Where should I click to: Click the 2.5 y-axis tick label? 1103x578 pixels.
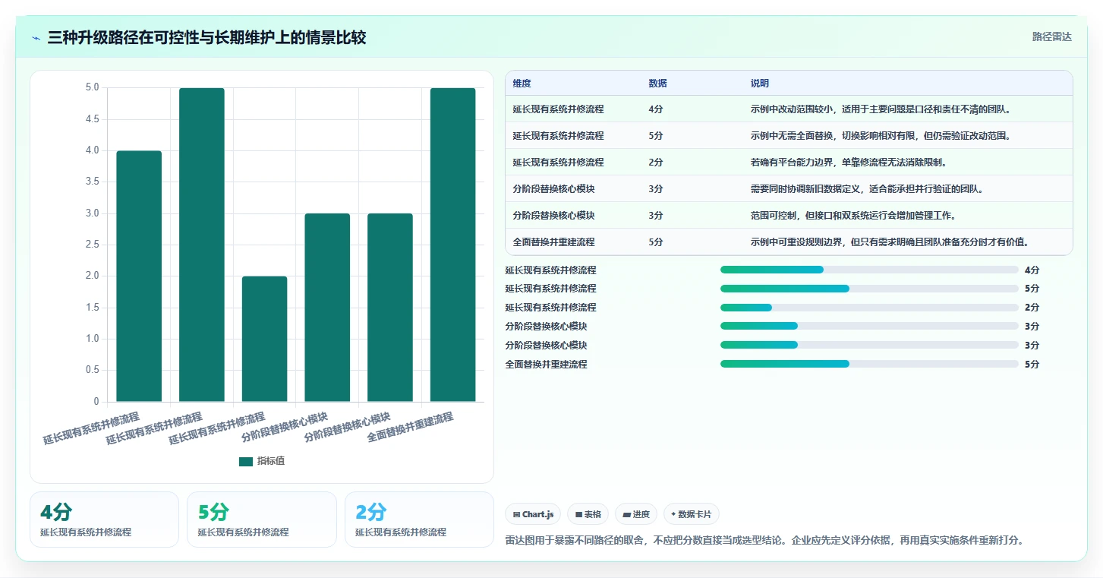92,245
